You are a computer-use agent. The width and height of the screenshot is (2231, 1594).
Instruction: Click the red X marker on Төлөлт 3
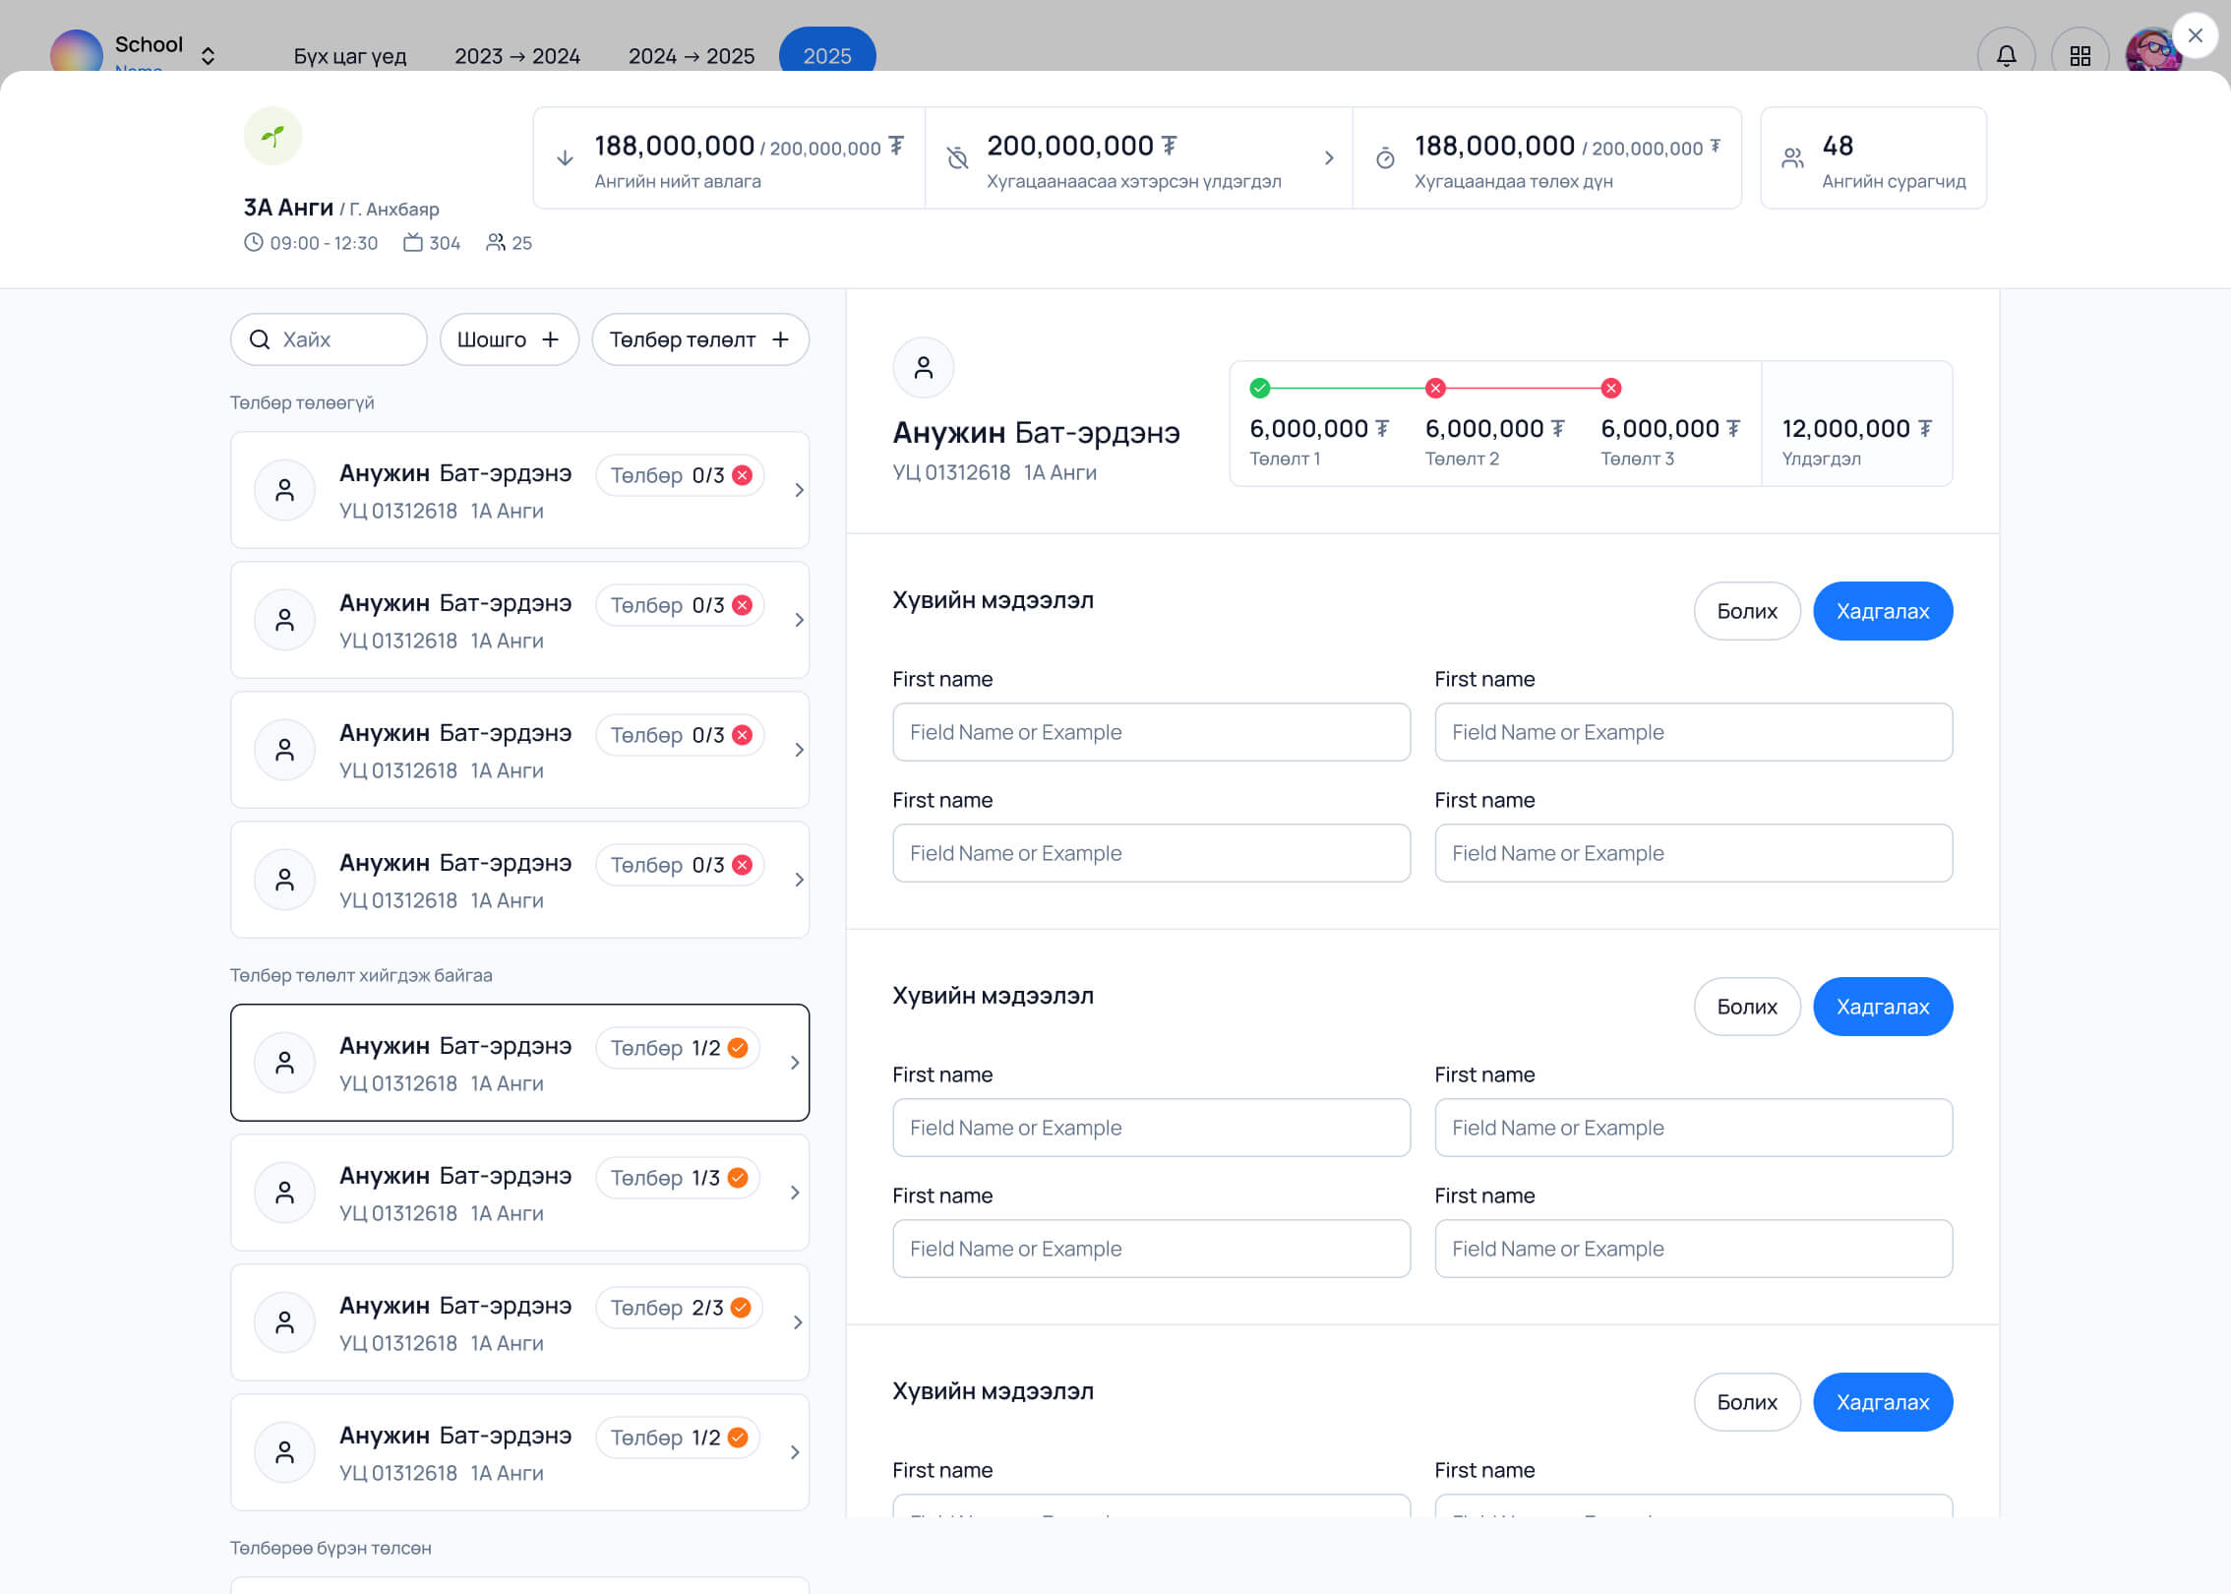click(1611, 388)
